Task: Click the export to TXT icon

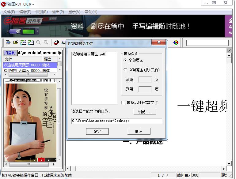Action: pyautogui.click(x=31, y=43)
